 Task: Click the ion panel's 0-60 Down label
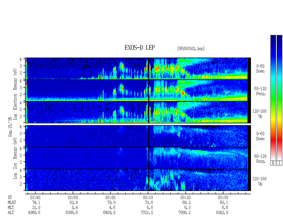coord(260,136)
